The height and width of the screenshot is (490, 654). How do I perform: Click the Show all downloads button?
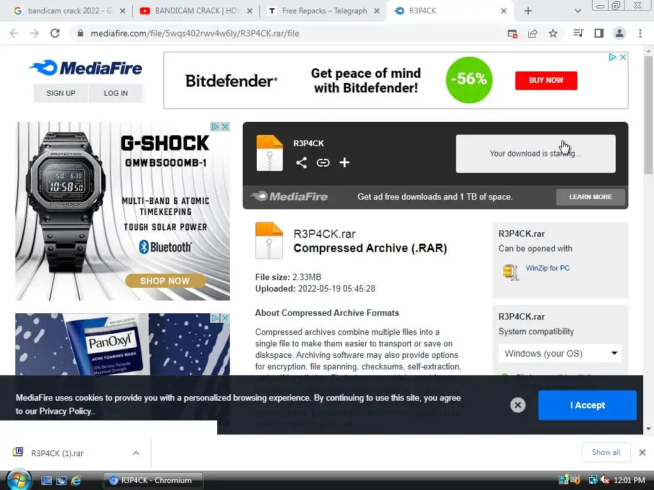[606, 452]
